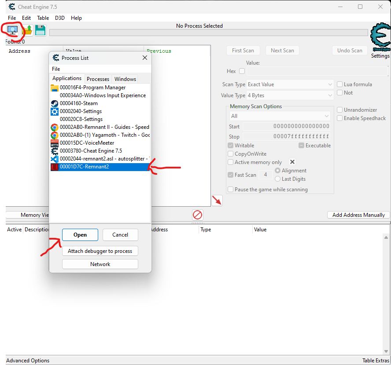Click the Stop address field
The height and width of the screenshot is (365, 391).
[287, 136]
